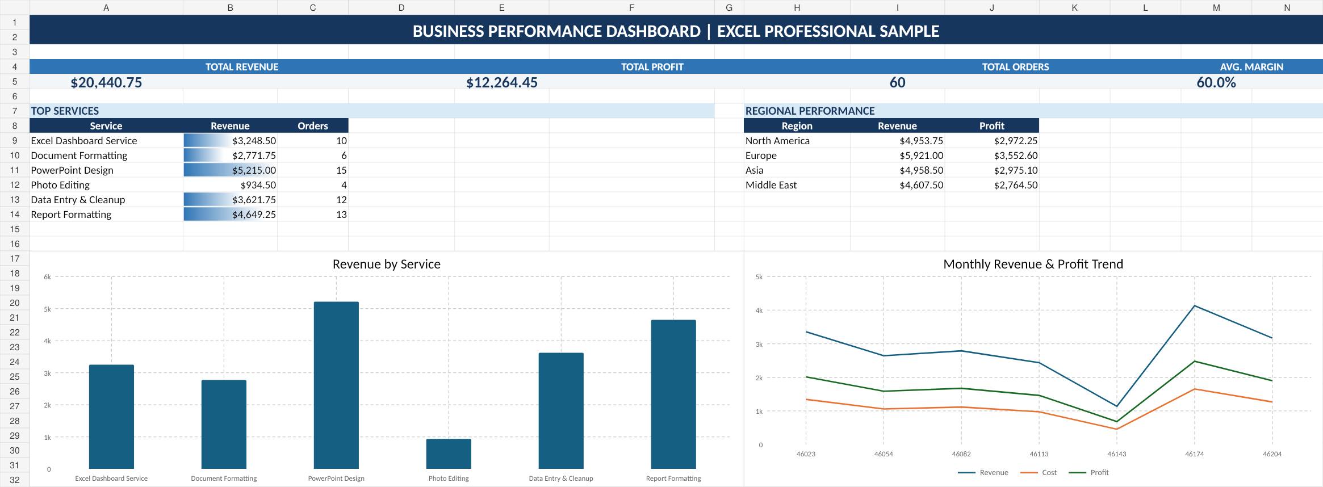
Task: Click the Orders column header cell
Action: coord(313,126)
